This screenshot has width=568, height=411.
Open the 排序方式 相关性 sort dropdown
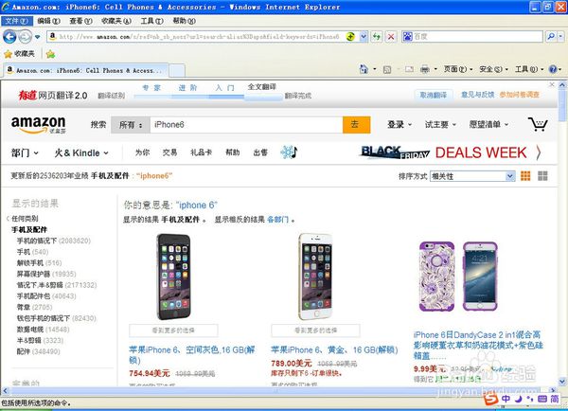click(x=472, y=176)
